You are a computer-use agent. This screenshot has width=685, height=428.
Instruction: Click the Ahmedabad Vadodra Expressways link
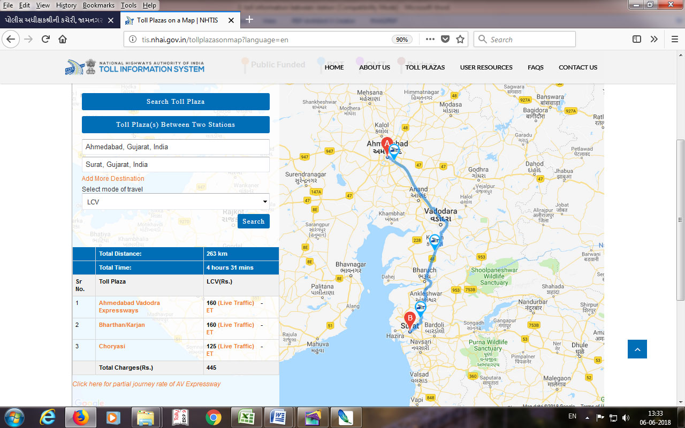click(x=129, y=307)
